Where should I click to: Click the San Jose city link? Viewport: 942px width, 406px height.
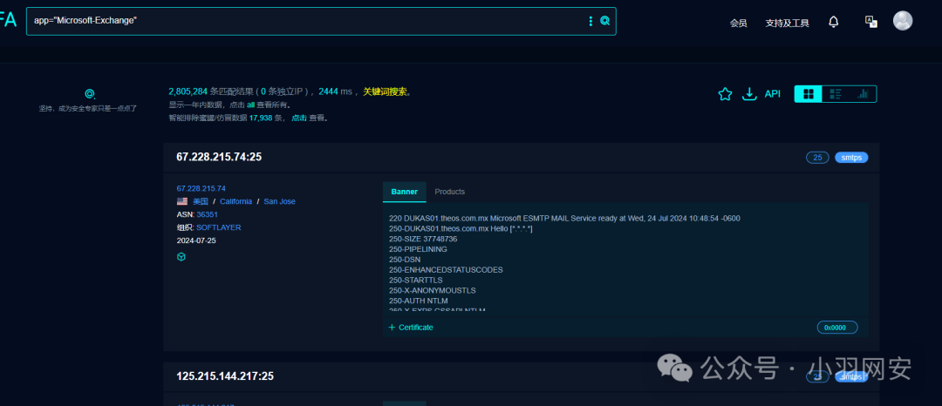point(280,201)
